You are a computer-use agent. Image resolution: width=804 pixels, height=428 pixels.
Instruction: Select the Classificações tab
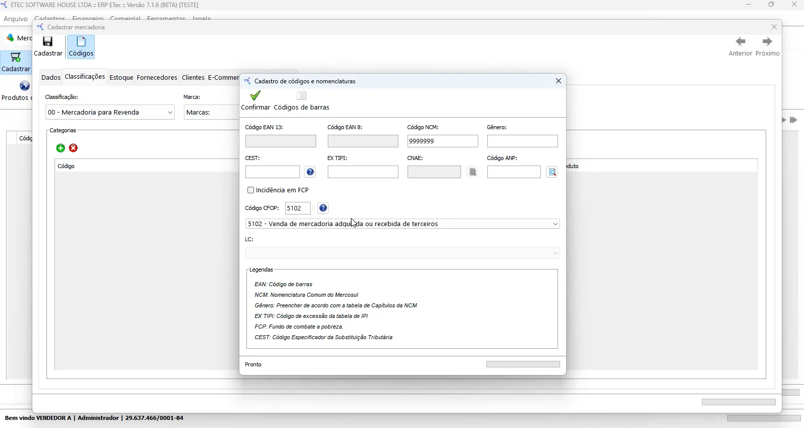coord(85,77)
